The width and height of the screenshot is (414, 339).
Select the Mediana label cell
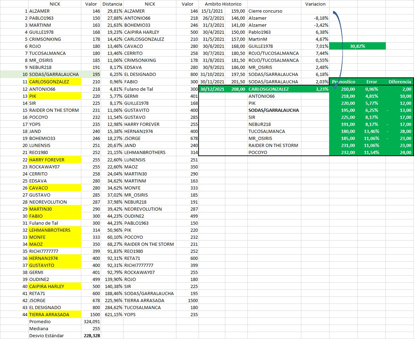pyautogui.click(x=38, y=328)
